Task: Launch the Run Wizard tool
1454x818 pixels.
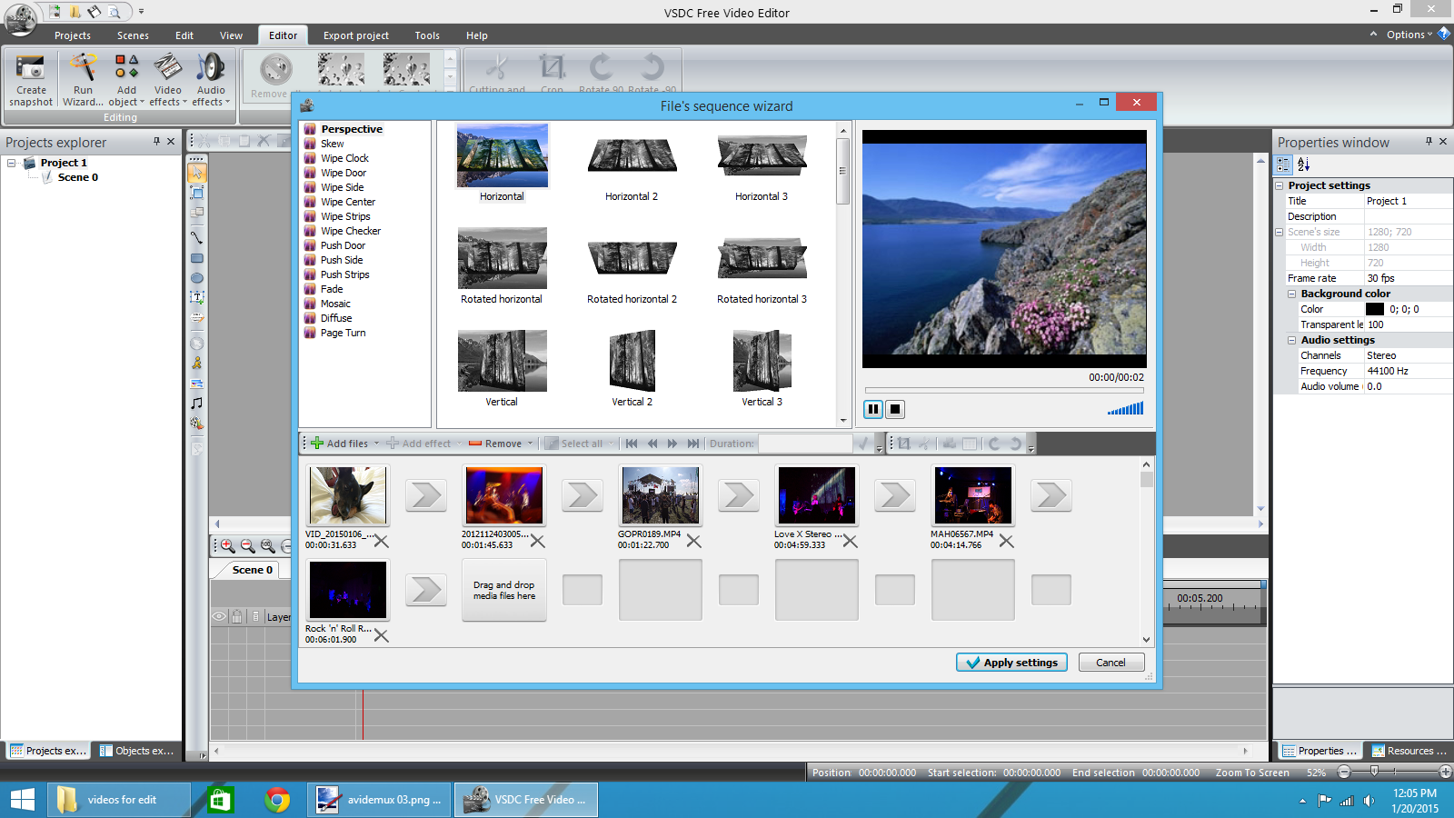Action: pyautogui.click(x=83, y=80)
